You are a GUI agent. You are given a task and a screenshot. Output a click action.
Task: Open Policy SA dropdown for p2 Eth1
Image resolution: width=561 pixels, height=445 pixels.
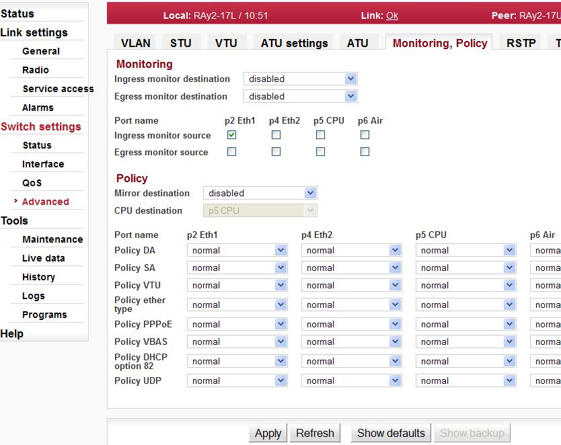(237, 268)
